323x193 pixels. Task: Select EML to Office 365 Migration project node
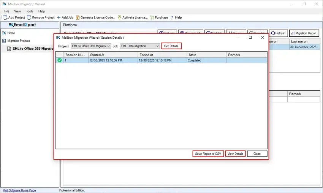(x=30, y=49)
